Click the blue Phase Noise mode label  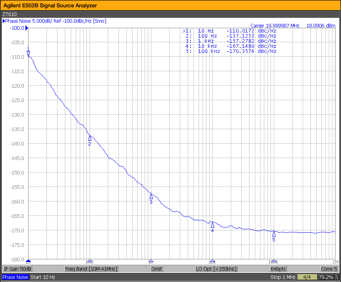click(15, 277)
